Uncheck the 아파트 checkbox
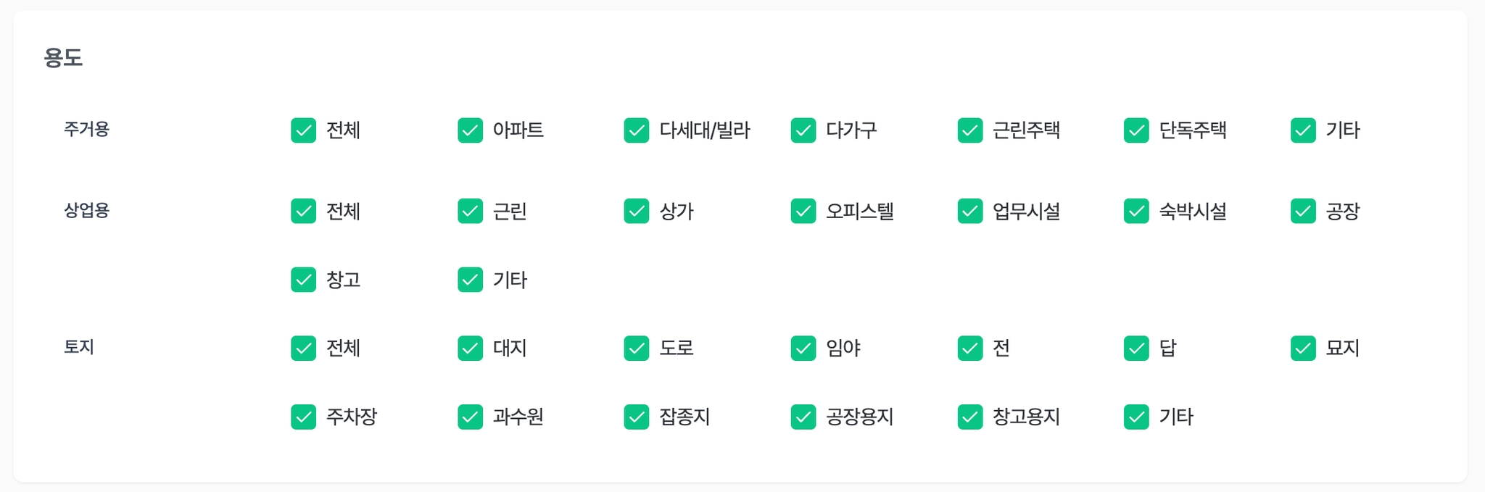Screen dimensions: 1485x492 click(470, 130)
